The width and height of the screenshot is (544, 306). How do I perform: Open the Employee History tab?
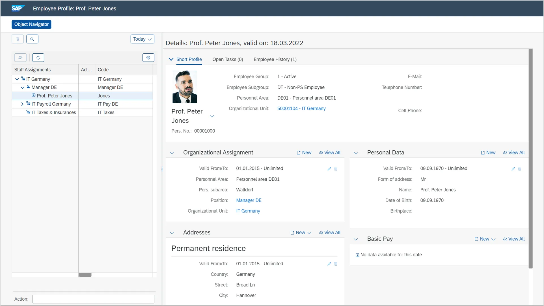point(275,59)
